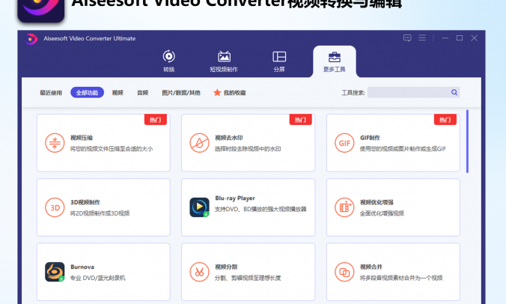
Task: Click the 视频分割 scissors icon
Action: click(199, 272)
